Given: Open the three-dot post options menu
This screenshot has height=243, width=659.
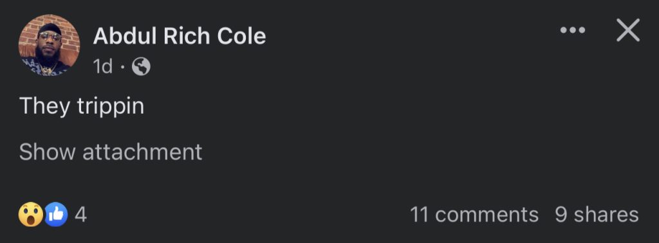Looking at the screenshot, I should point(572,30).
